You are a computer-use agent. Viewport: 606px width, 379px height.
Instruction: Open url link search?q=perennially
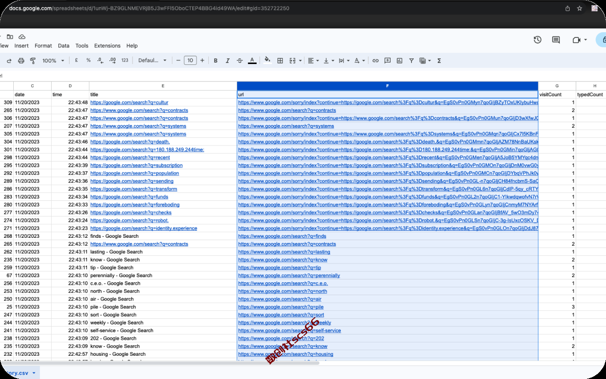coord(289,276)
